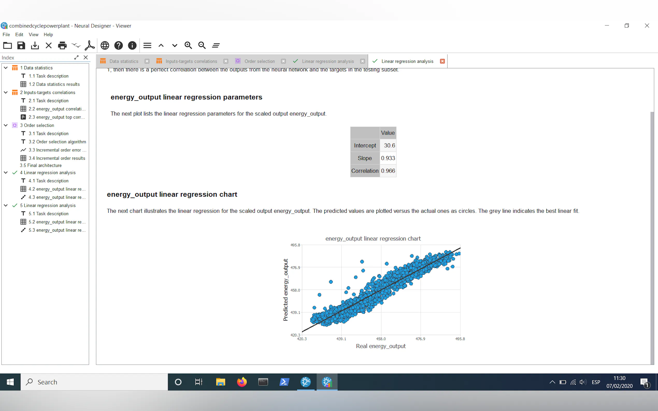
Task: Click the save disk icon
Action: pyautogui.click(x=21, y=45)
